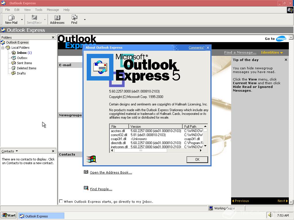Click the file list scroll up arrow

(x=205, y=126)
